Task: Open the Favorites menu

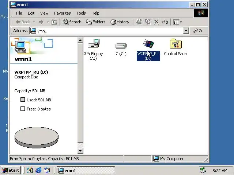Action: pos(63,13)
